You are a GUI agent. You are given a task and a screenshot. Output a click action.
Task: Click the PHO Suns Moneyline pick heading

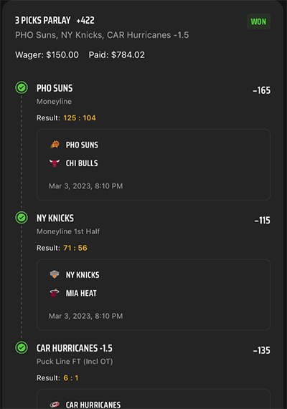pyautogui.click(x=55, y=88)
